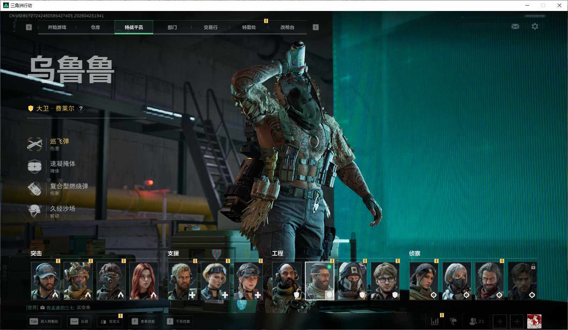Open the settings gear icon

tap(535, 27)
